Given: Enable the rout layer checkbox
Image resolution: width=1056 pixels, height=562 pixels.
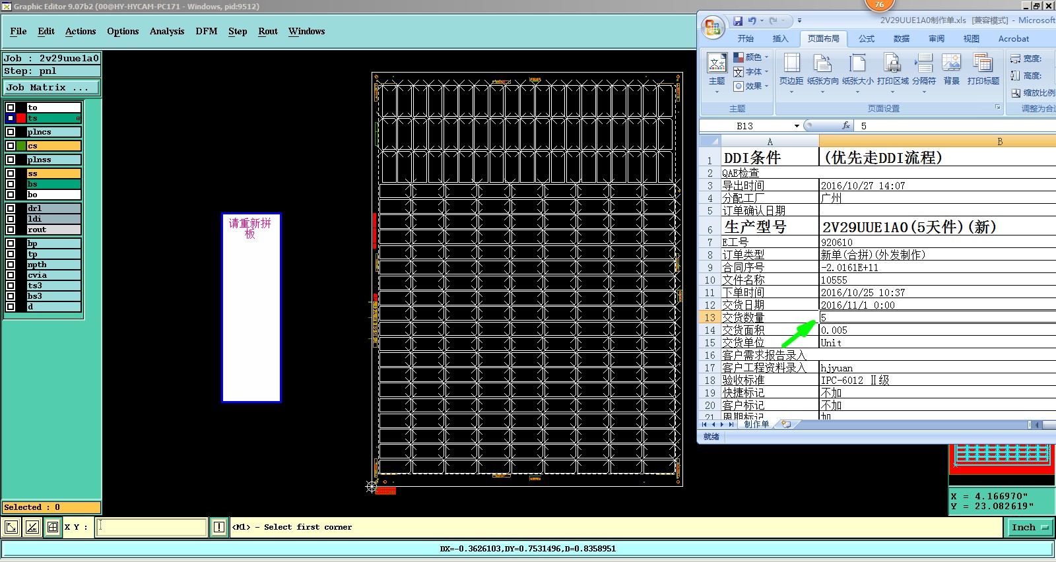Looking at the screenshot, I should click(x=11, y=230).
